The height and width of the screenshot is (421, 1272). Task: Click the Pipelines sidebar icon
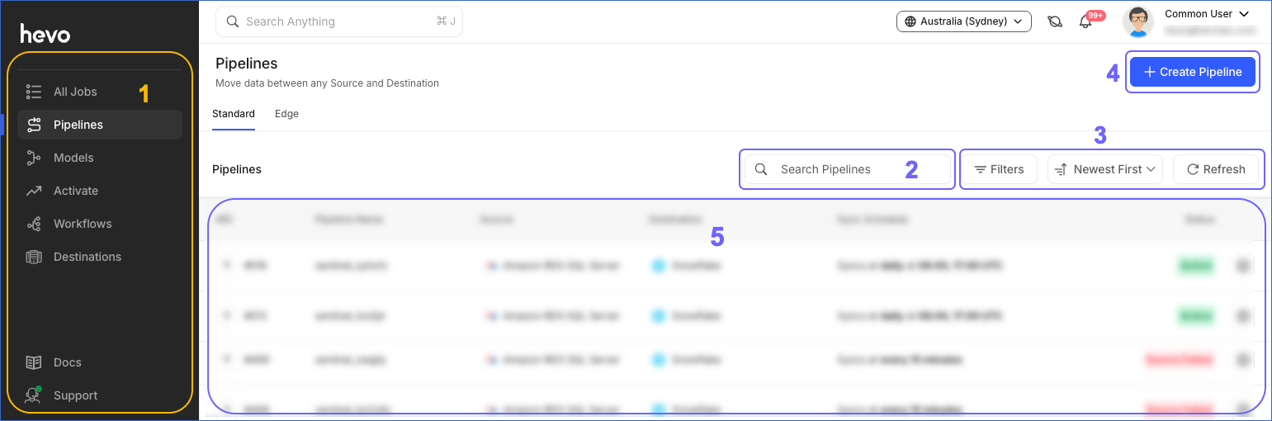[34, 125]
